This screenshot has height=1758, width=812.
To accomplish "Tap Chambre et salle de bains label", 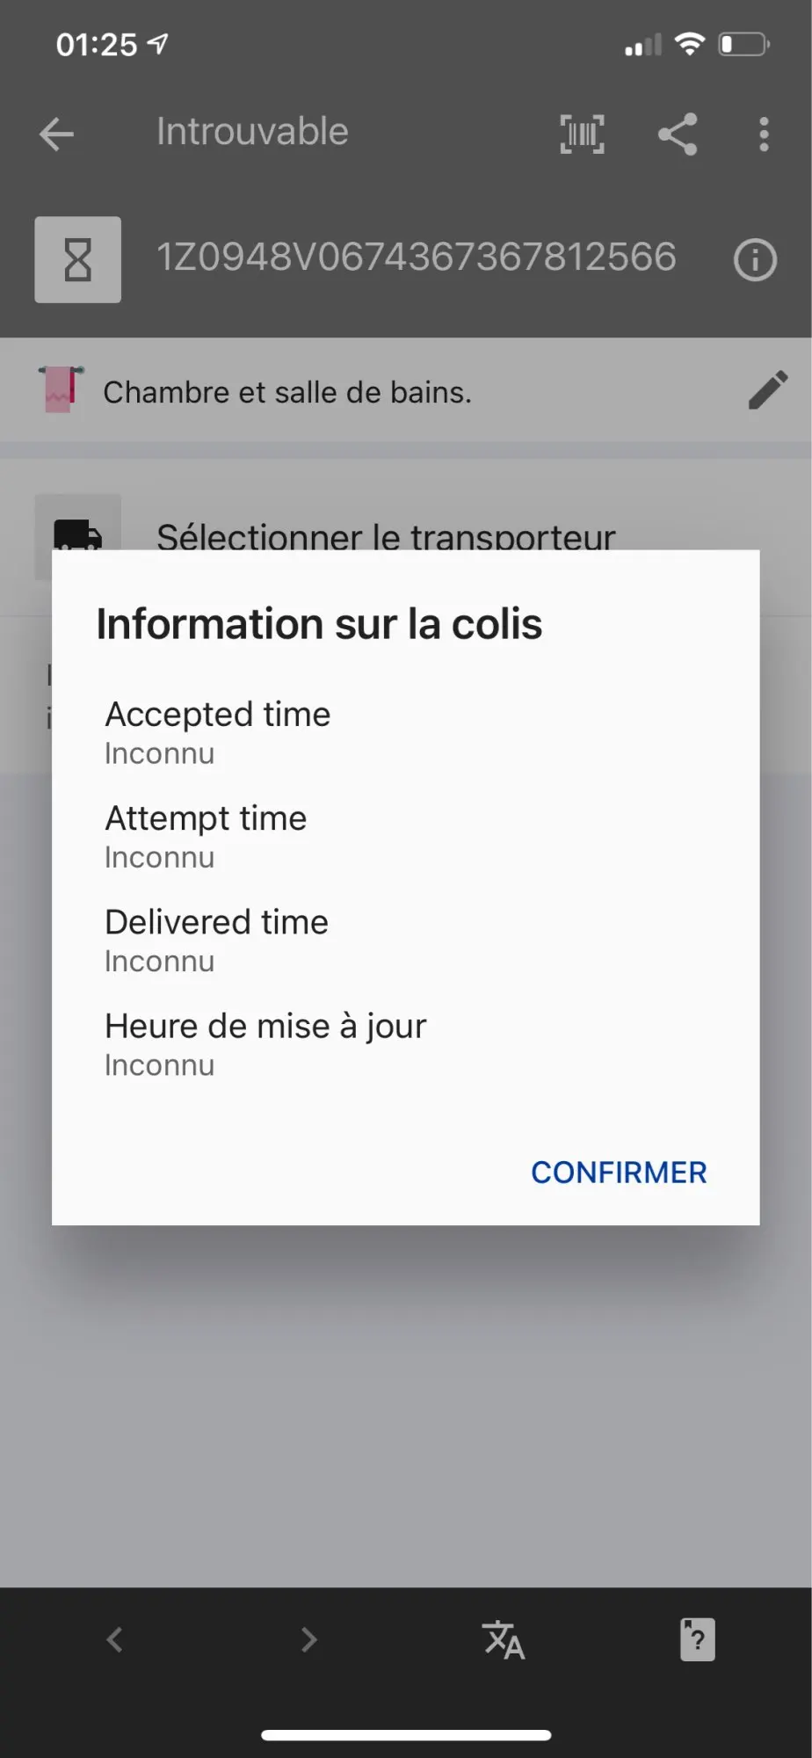I will 287,392.
